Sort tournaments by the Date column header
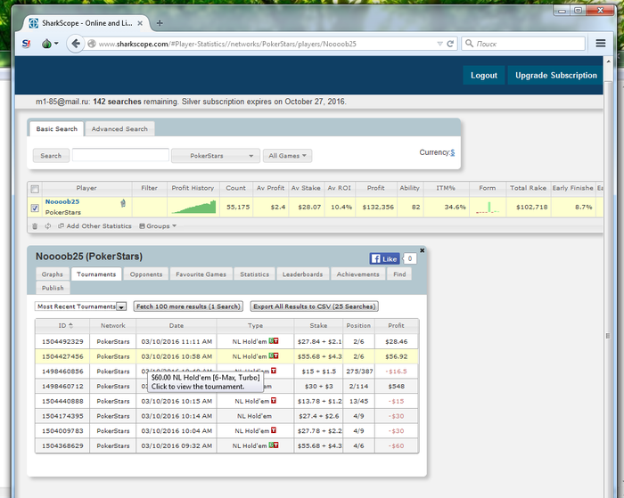The width and height of the screenshot is (624, 498). 177,325
